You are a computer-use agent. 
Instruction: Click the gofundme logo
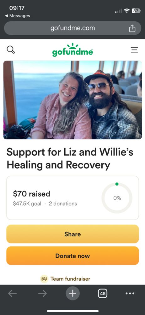click(x=72, y=50)
